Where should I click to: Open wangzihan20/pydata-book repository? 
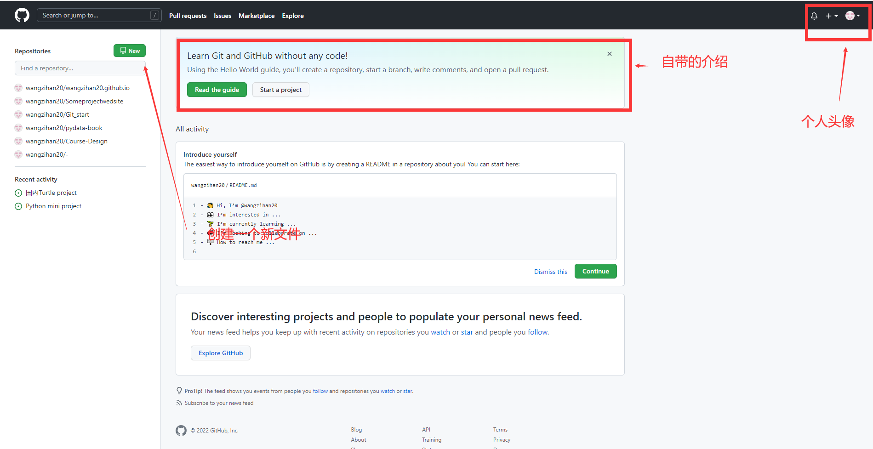[x=64, y=128]
